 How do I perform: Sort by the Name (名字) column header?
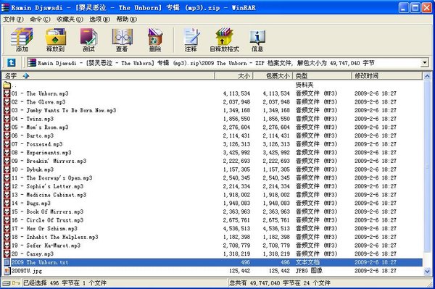(108, 75)
